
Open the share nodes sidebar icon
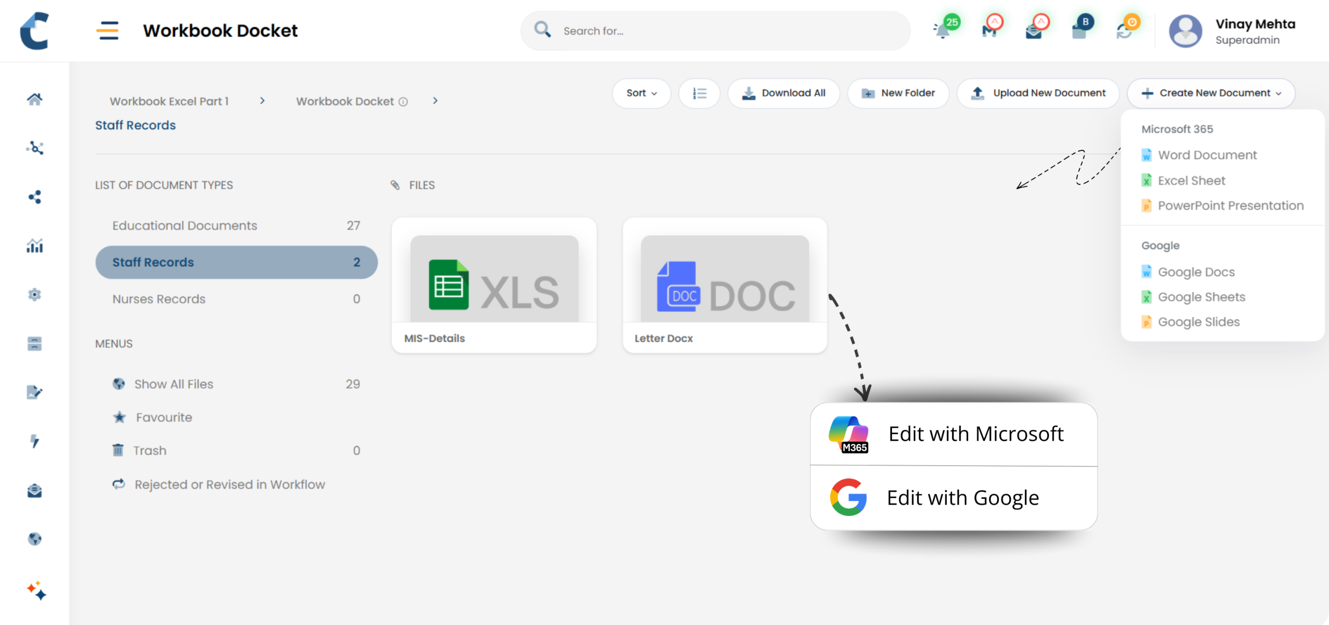pyautogui.click(x=35, y=197)
